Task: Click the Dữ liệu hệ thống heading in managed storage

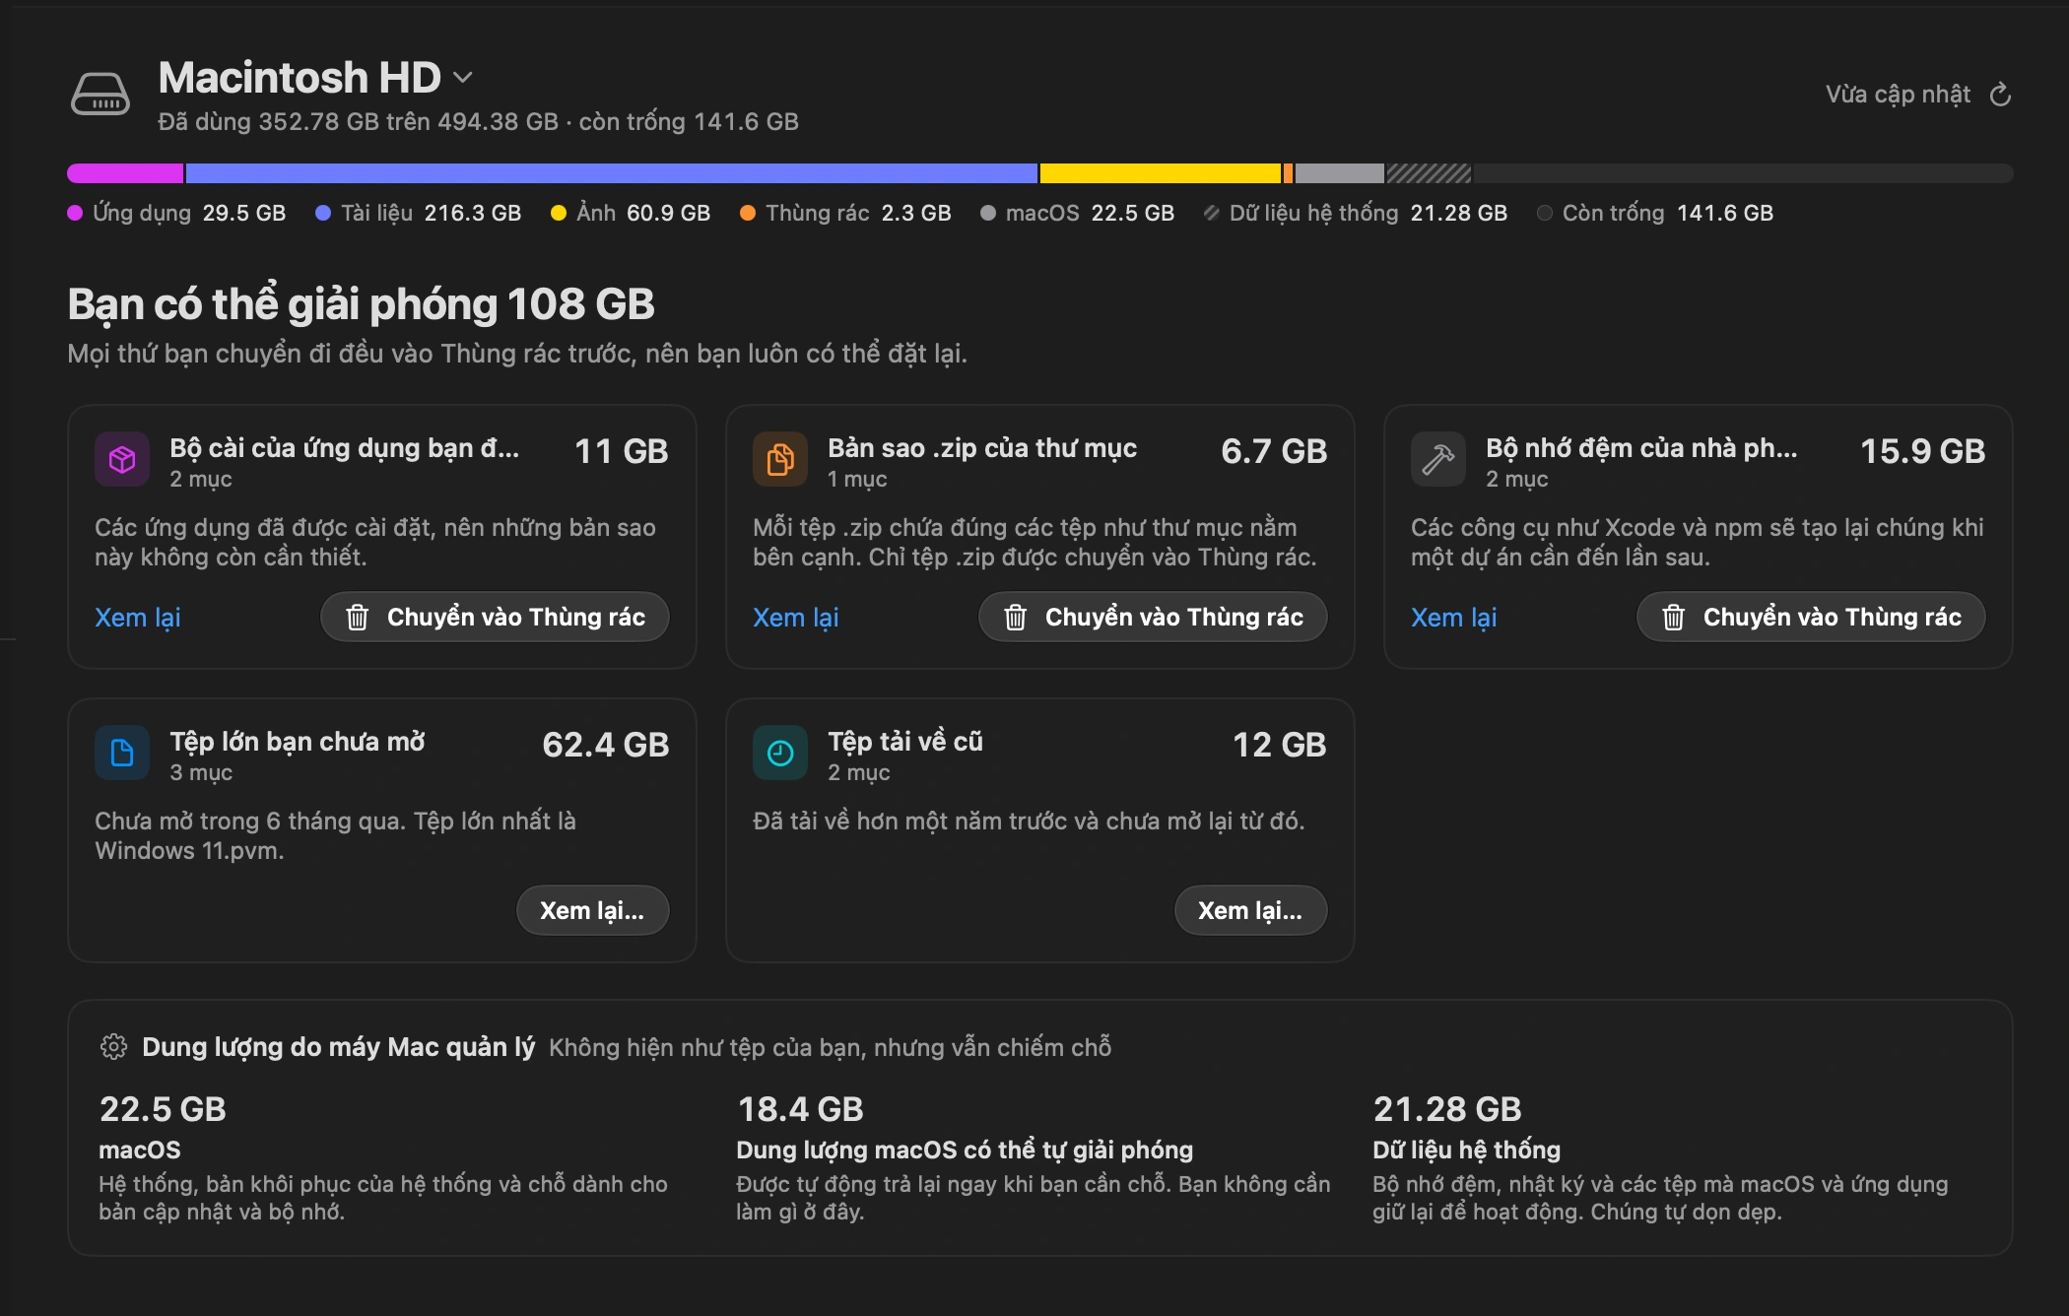Action: point(1467,1150)
